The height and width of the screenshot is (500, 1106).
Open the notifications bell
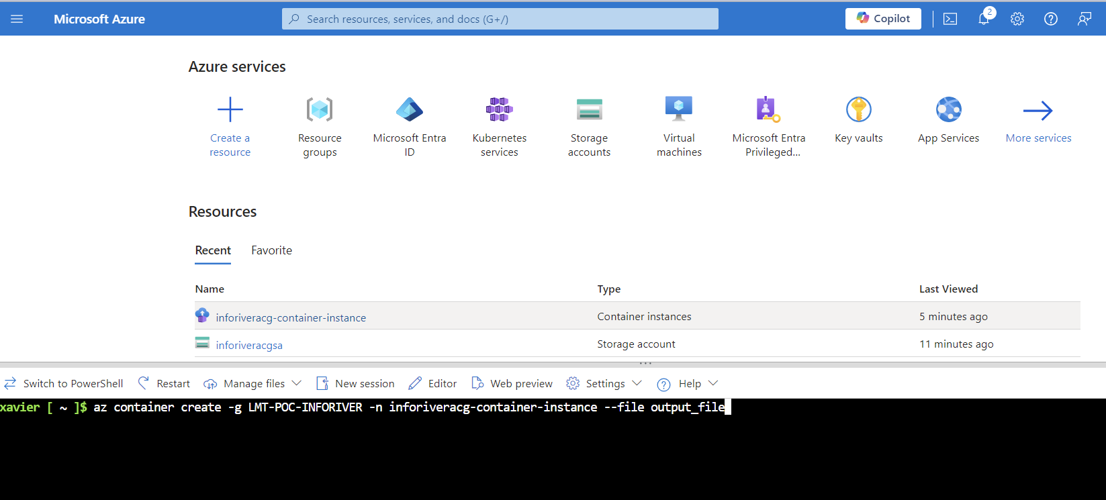coord(984,19)
